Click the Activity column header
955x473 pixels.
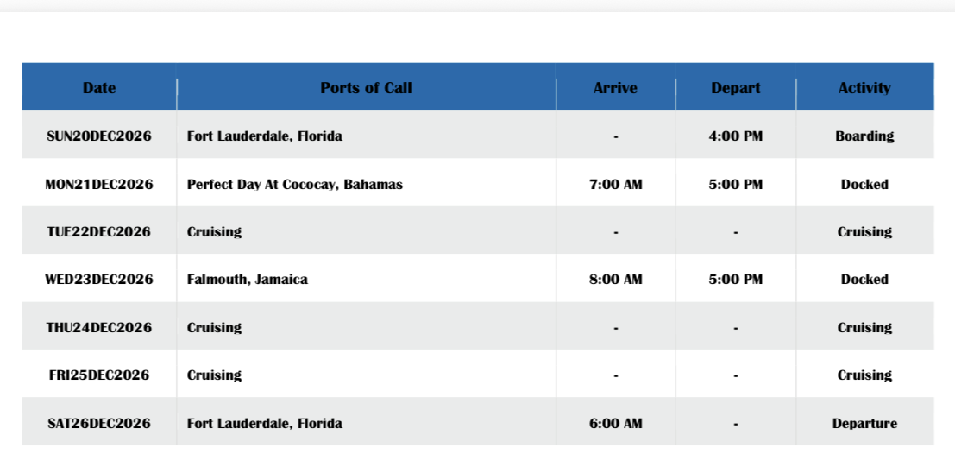tap(864, 88)
